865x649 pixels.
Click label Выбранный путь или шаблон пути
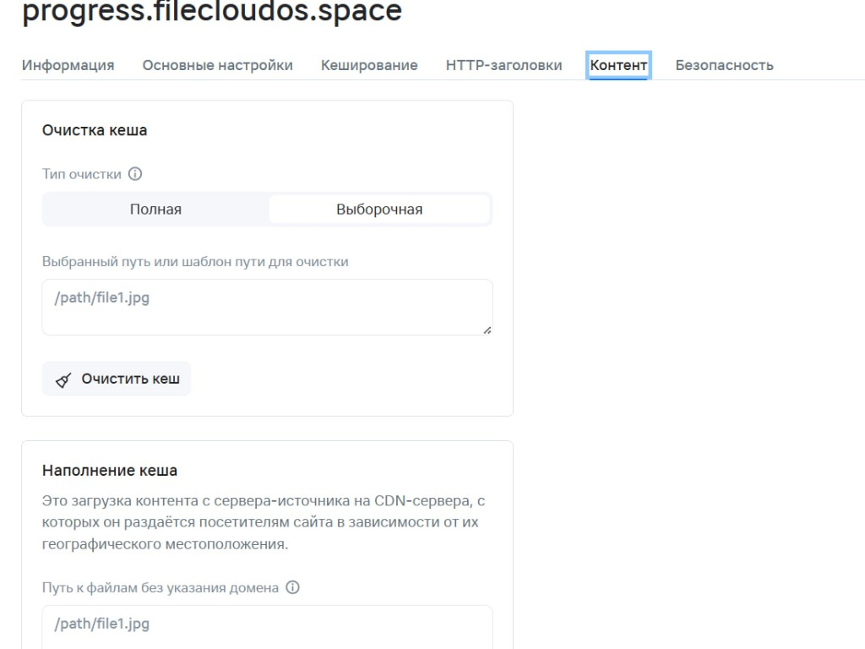[195, 262]
